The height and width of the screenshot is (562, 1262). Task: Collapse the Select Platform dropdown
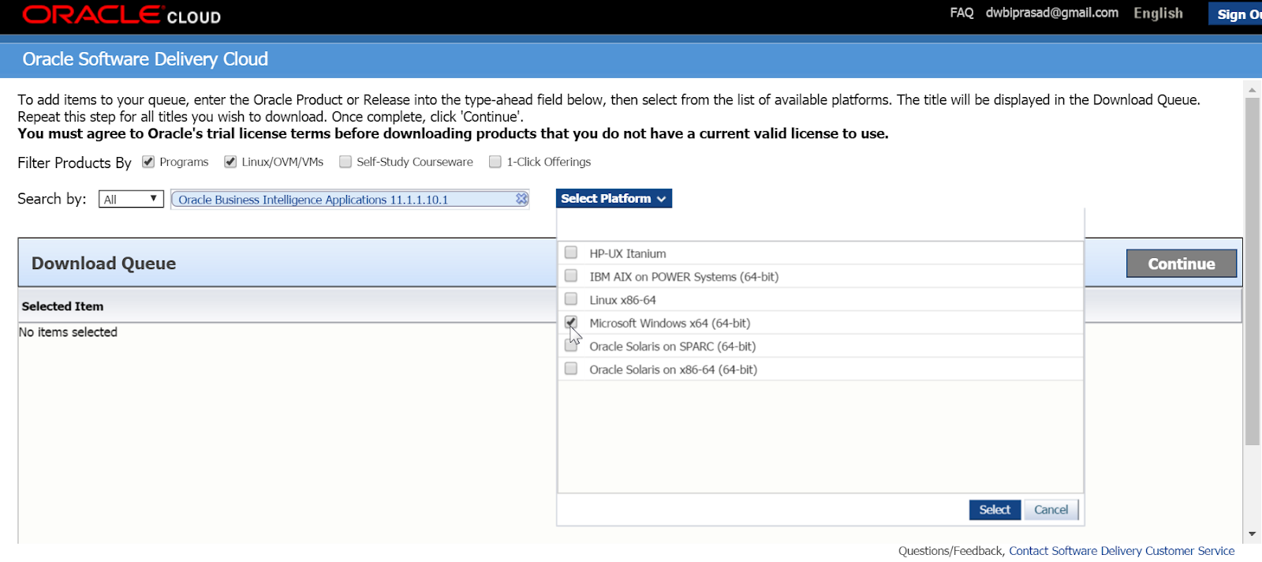pyautogui.click(x=614, y=198)
